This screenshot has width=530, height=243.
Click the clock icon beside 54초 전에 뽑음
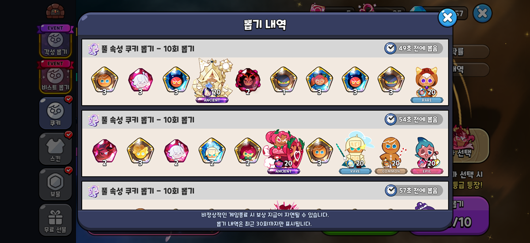[390, 119]
